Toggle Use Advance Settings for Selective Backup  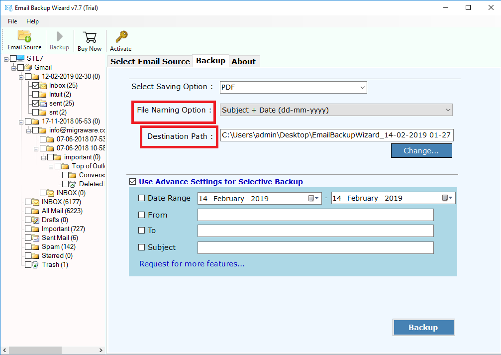(x=133, y=182)
